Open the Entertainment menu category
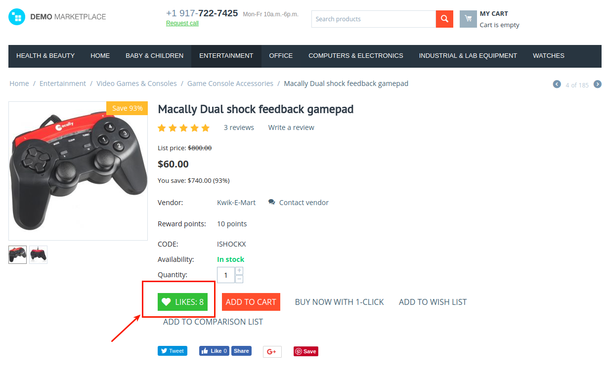This screenshot has height=379, width=607. pyautogui.click(x=226, y=56)
